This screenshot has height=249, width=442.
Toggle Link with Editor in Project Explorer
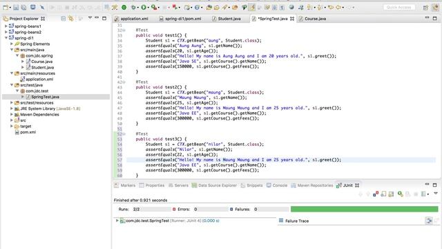click(x=70, y=19)
